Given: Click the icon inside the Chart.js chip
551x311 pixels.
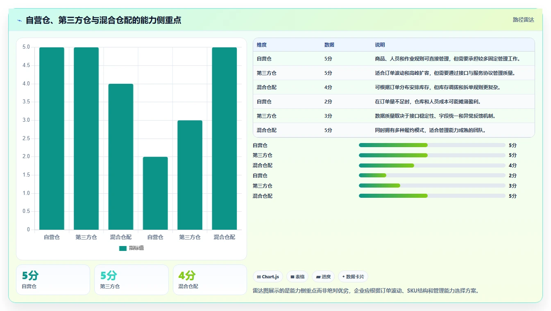Looking at the screenshot, I should (x=259, y=277).
